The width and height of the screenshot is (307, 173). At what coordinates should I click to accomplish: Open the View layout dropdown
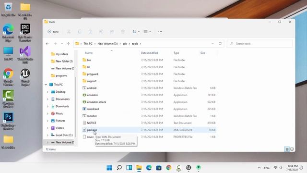tap(147, 32)
